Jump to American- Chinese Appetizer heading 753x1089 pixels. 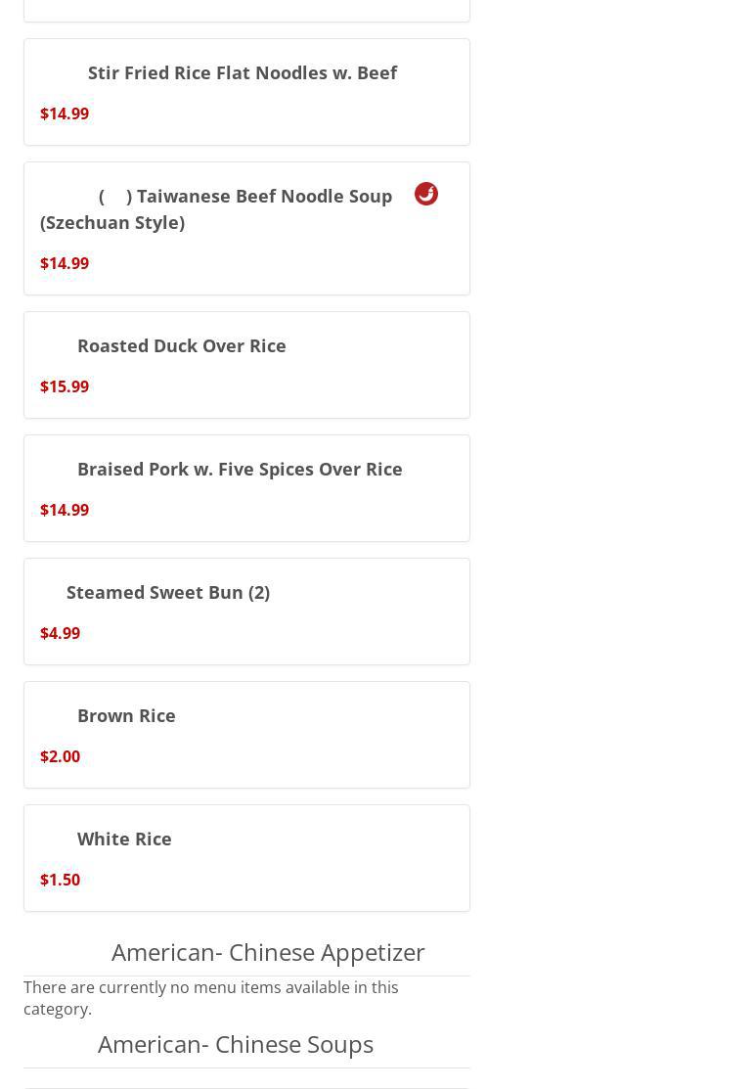(x=267, y=952)
